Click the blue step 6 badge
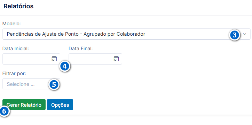252x125 pixels. pyautogui.click(x=4, y=111)
